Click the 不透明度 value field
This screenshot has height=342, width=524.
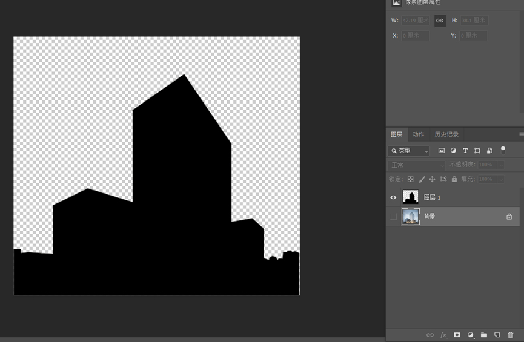488,165
